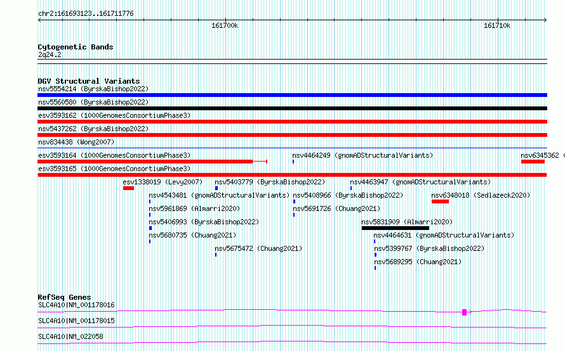Open nsv834438 (Wong2007) variant label
This screenshot has height=351, width=565.
(76, 142)
